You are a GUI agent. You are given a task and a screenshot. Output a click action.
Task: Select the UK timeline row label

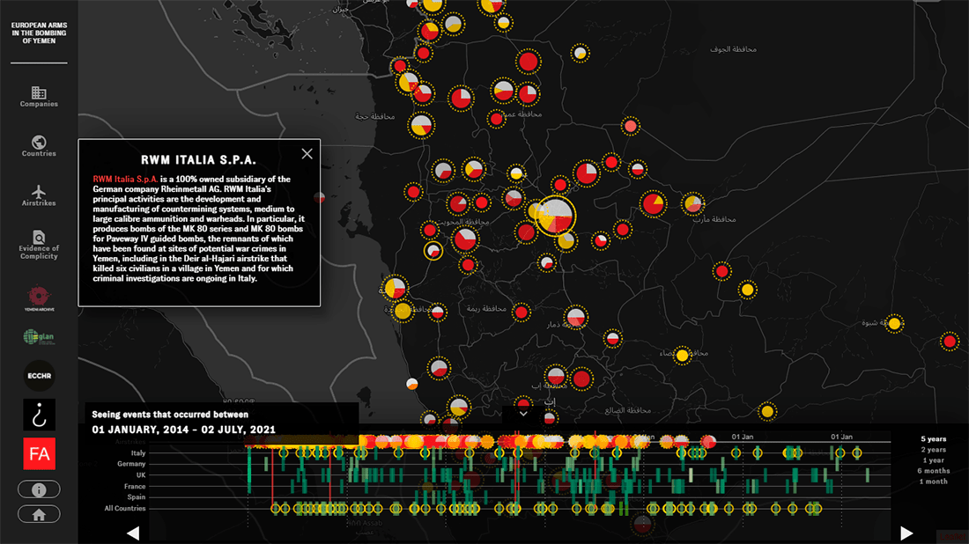tap(141, 474)
